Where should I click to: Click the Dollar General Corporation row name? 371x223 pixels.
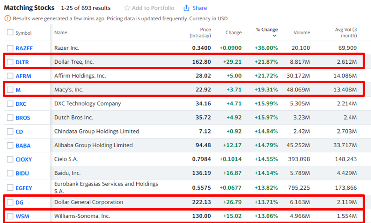click(x=89, y=202)
